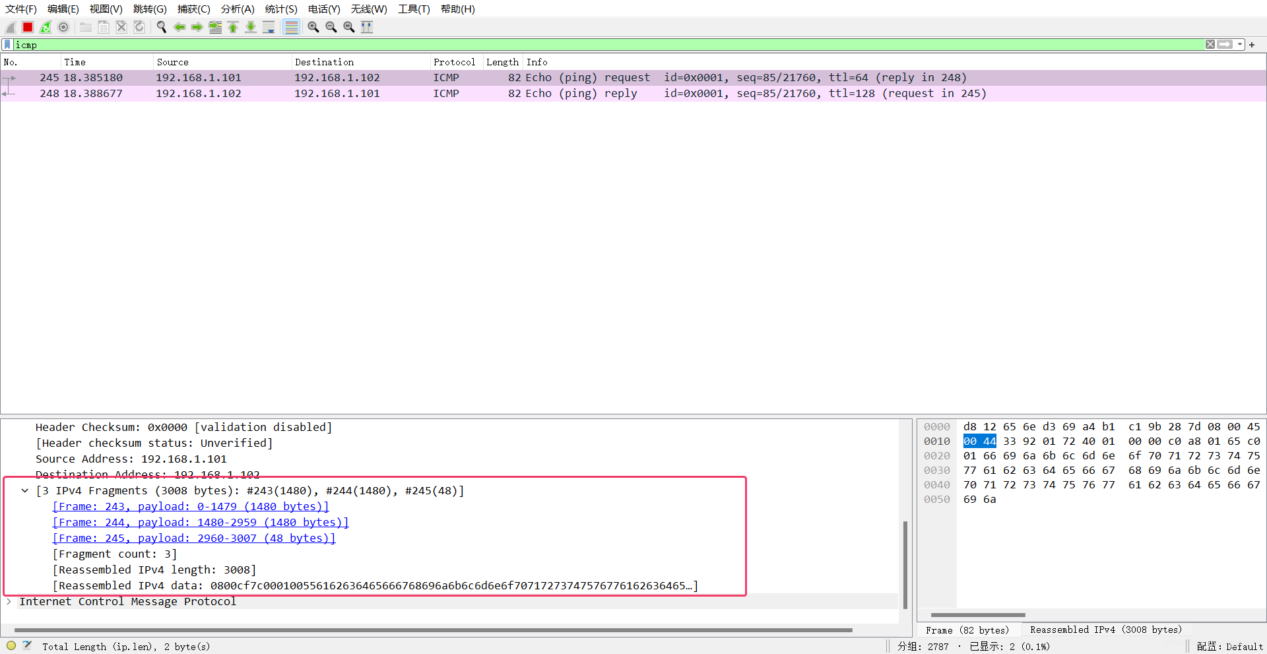1267x654 pixels.
Task: Open Find packet magnifier icon
Action: (162, 27)
